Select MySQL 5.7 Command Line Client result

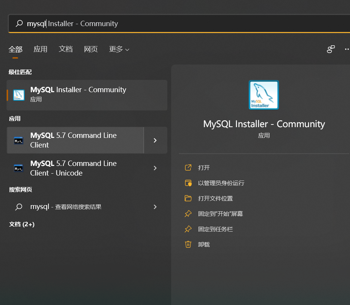[x=75, y=140]
